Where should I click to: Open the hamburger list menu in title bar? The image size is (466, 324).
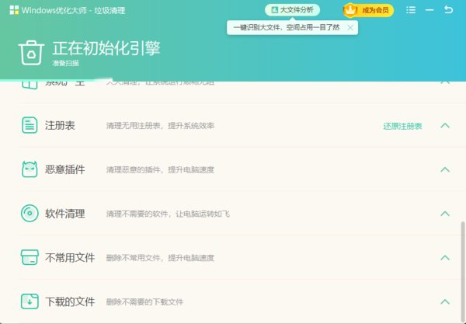coord(411,10)
